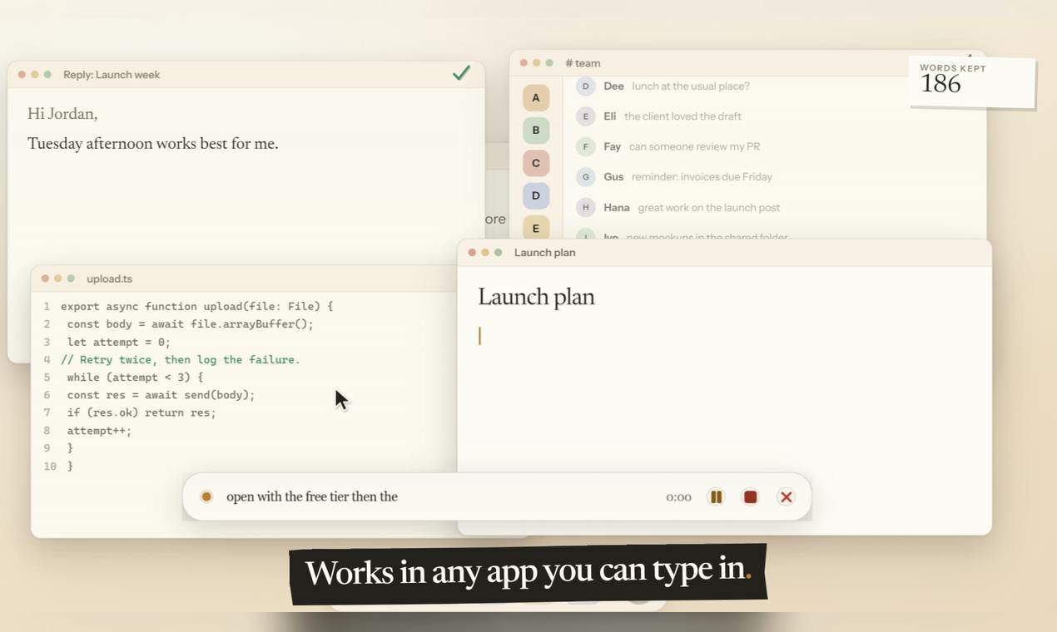
Task: Click code line 'if (res.ok) return res;'
Action: tap(141, 412)
